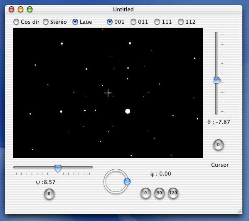The height and width of the screenshot is (221, 249).
Task: Set phi to 0 degrees
Action: 145,193
